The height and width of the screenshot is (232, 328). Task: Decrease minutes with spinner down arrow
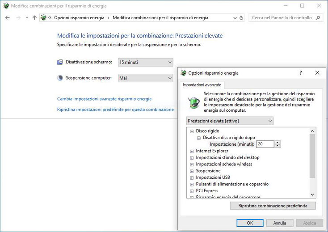pyautogui.click(x=278, y=146)
